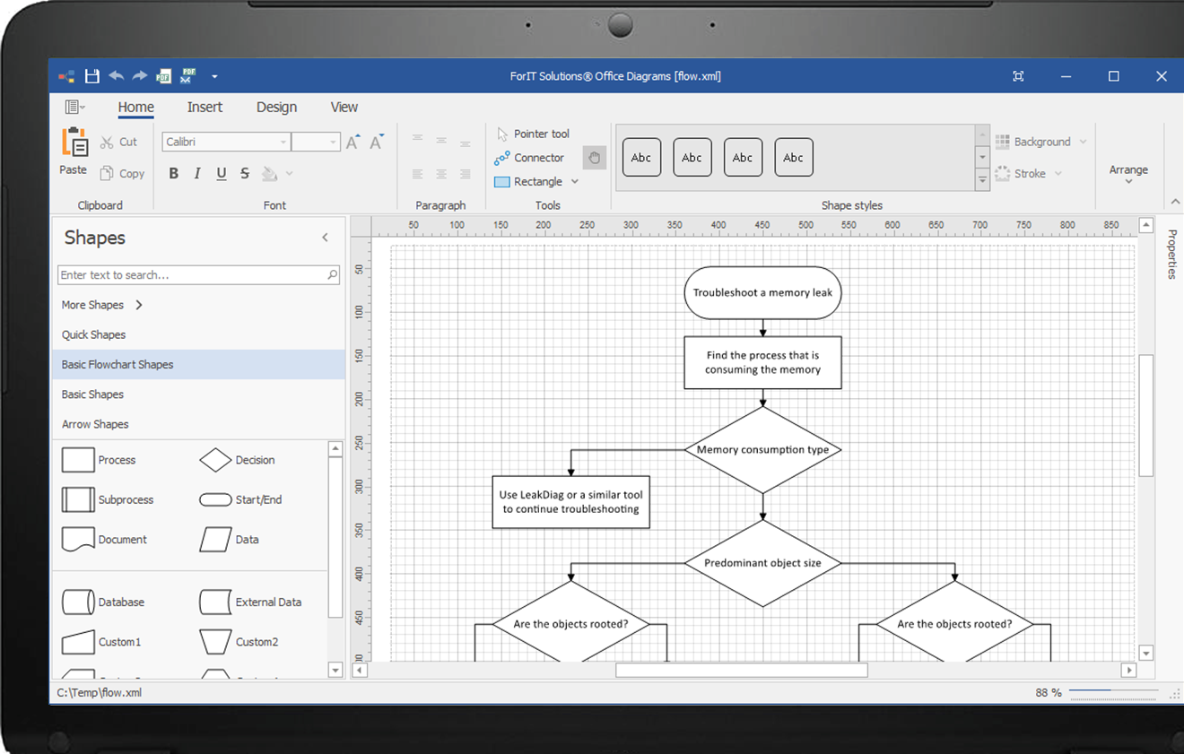Pick the Subprocess shape

[107, 499]
